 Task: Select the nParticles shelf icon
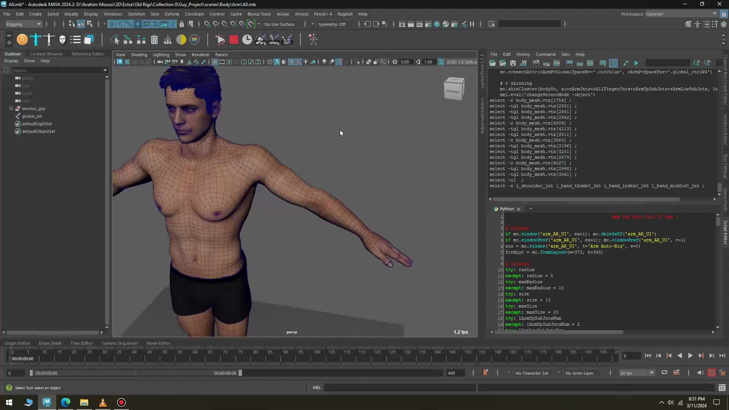pos(260,39)
